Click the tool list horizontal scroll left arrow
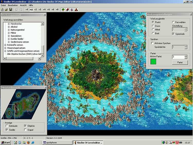 [5, 58]
